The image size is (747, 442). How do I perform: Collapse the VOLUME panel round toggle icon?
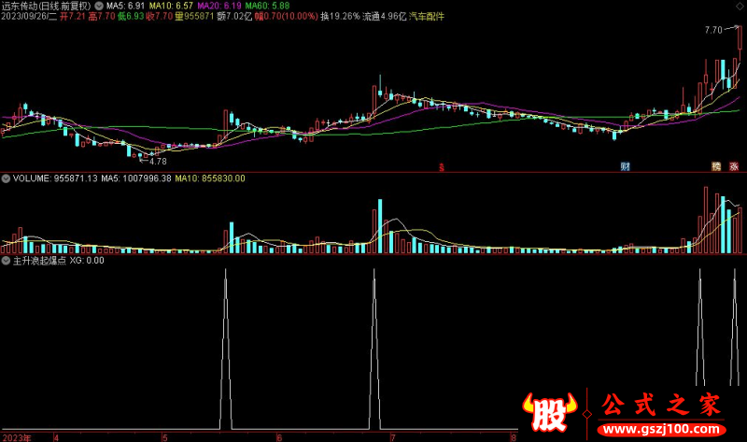[6, 178]
